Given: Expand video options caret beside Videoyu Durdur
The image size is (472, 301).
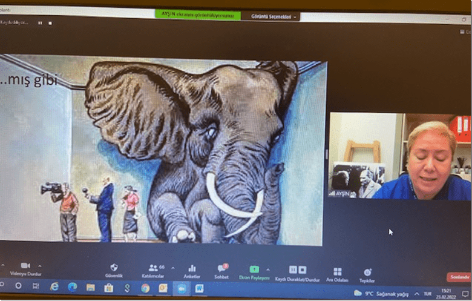Looking at the screenshot, I should pyautogui.click(x=40, y=266).
